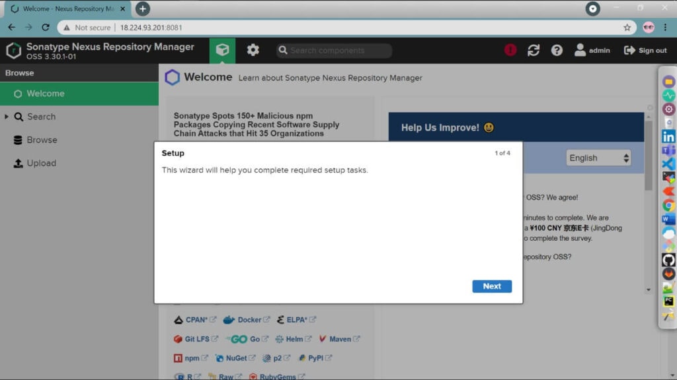Open the p2 format link
Image resolution: width=677 pixels, height=380 pixels.
point(276,358)
